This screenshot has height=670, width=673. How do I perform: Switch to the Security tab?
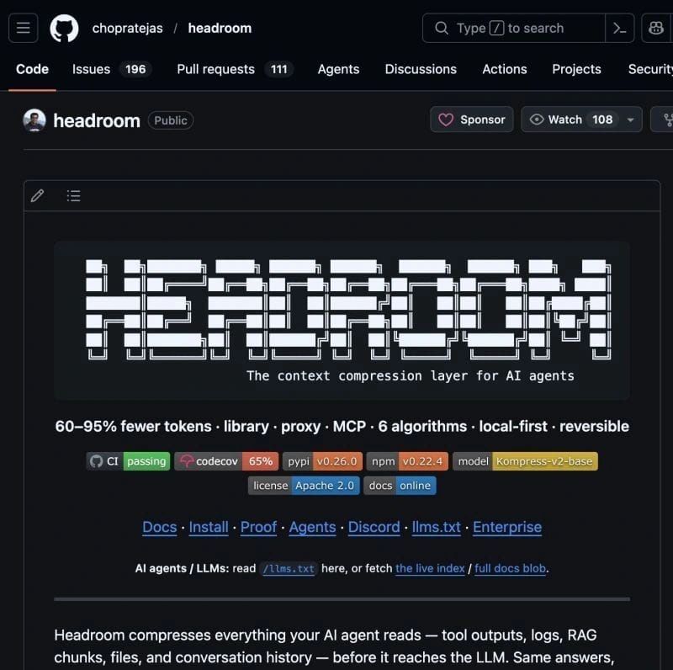(649, 69)
